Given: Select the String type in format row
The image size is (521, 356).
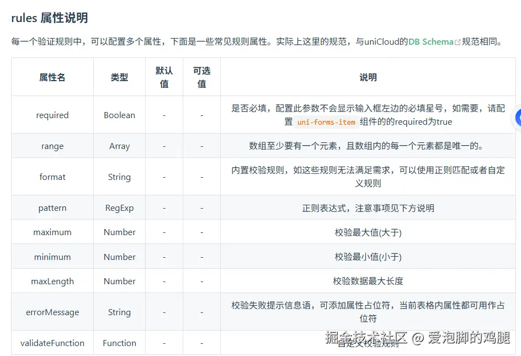Looking at the screenshot, I should [x=119, y=177].
